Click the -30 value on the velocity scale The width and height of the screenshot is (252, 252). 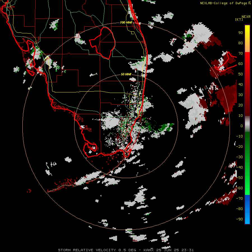click(239, 157)
